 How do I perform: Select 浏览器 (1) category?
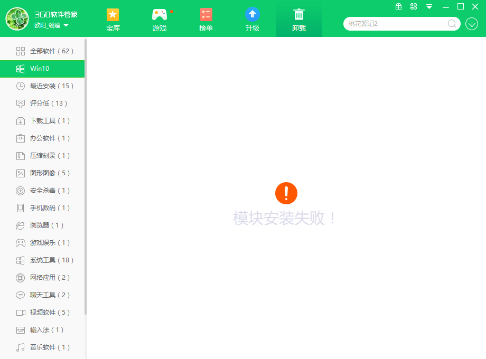click(42, 225)
